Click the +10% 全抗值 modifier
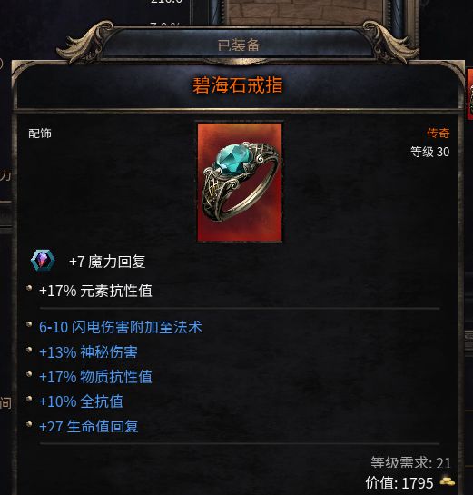The height and width of the screenshot is (495, 473). coord(81,401)
